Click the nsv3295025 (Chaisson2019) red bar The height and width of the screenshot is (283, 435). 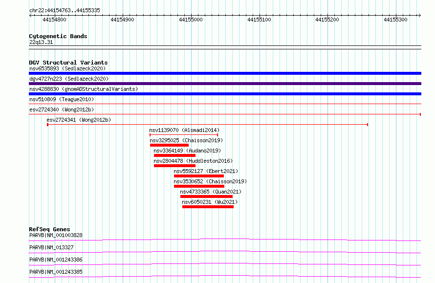(x=169, y=145)
